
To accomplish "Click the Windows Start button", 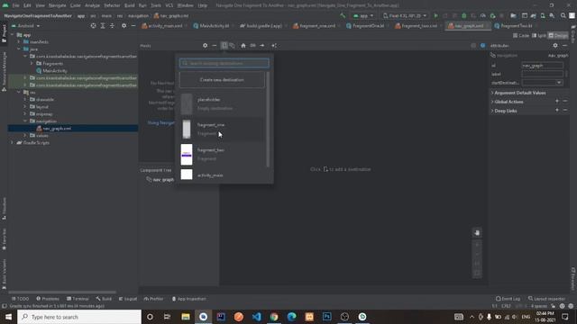I will point(8,317).
